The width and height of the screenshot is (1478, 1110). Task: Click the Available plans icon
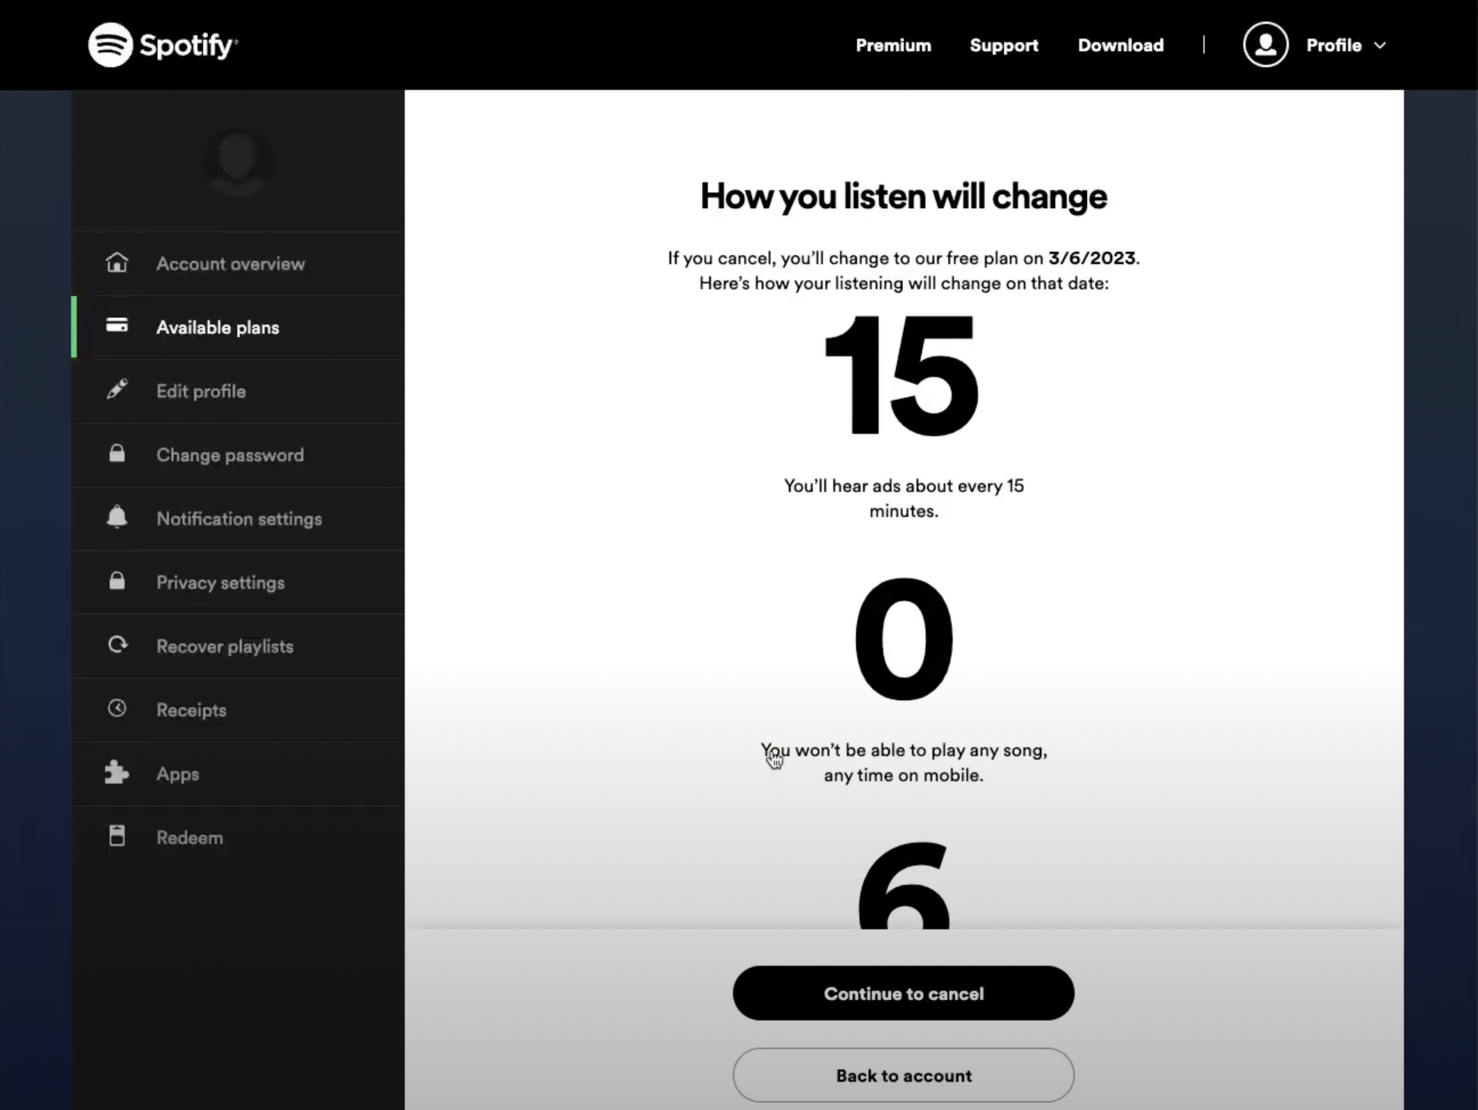[x=115, y=326]
